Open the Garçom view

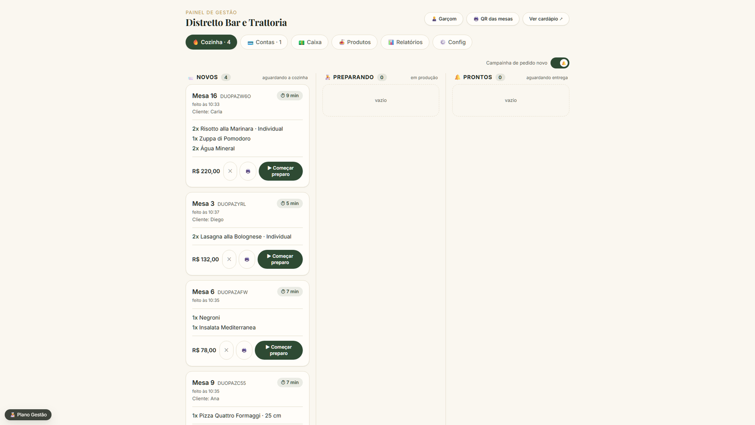[x=444, y=19]
